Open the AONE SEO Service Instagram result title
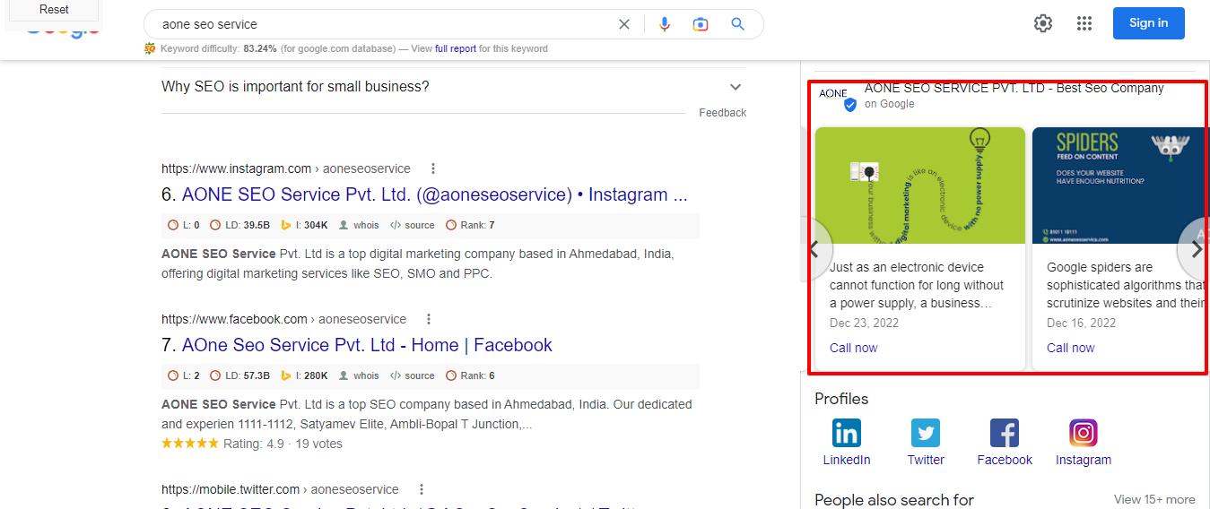 point(434,194)
